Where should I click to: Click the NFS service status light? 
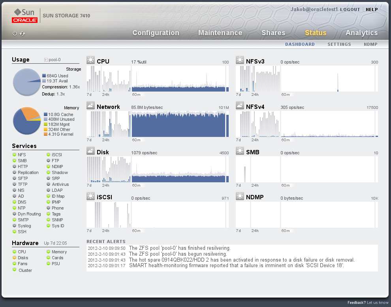15,155
